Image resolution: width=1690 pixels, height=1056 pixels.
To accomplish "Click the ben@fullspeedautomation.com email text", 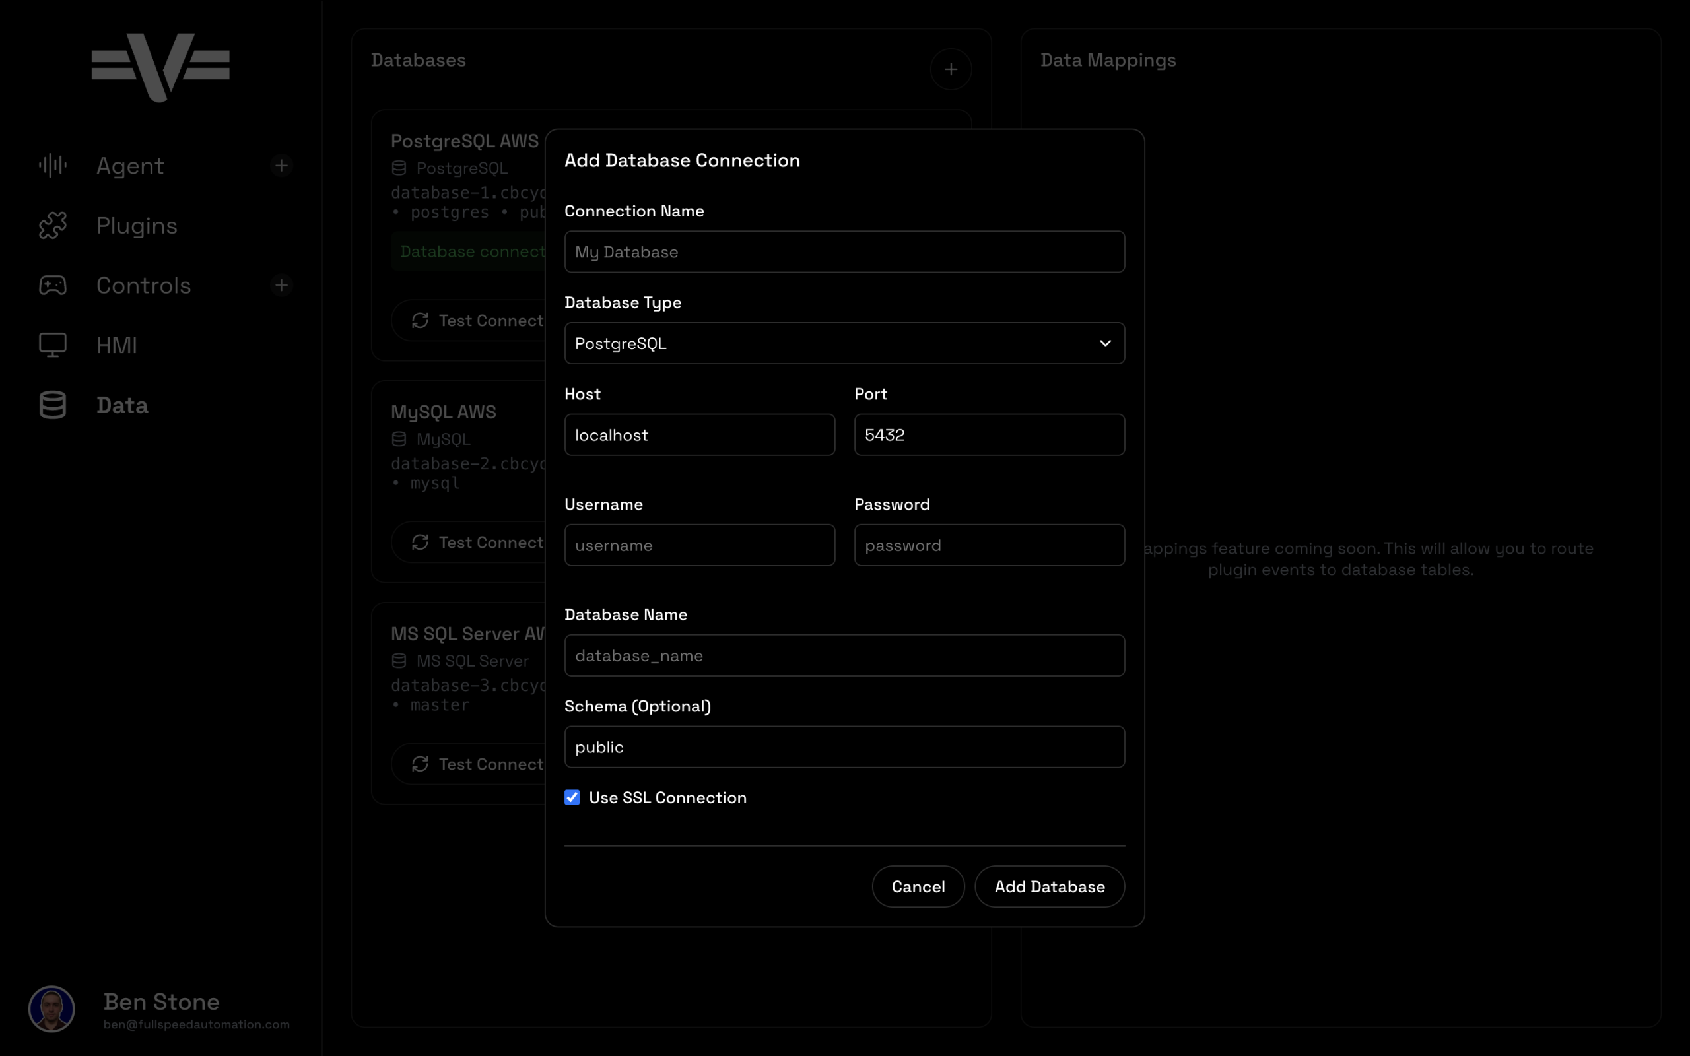I will click(196, 1024).
